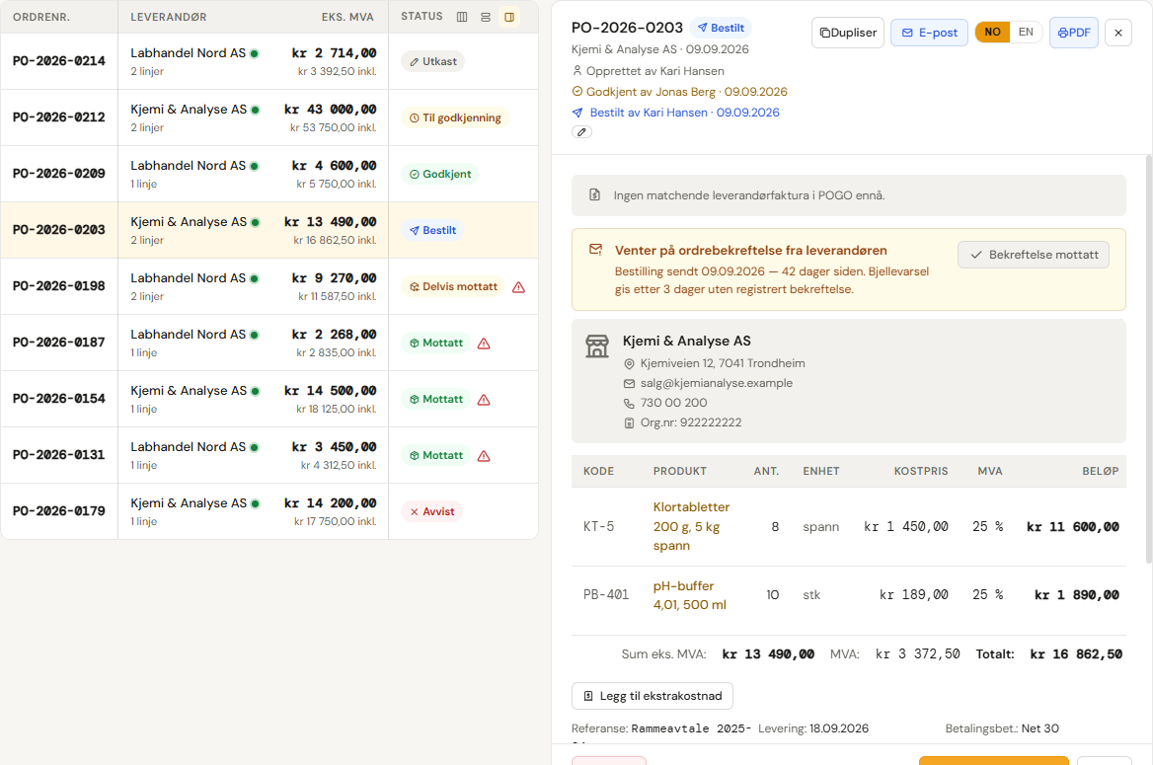
Task: Click the person icon beside 'Opprettet av Kari Hansen'
Action: (577, 71)
